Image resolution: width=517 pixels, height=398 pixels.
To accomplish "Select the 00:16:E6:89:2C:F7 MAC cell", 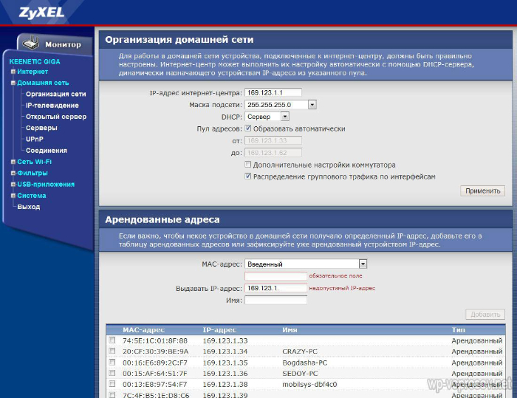I will click(x=155, y=363).
